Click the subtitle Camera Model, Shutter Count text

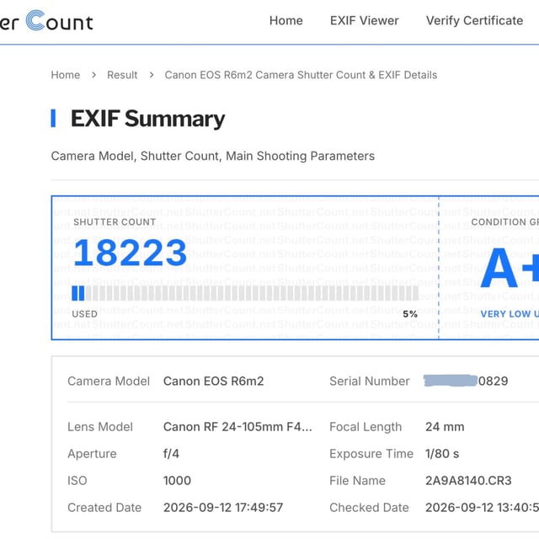pyautogui.click(x=213, y=156)
